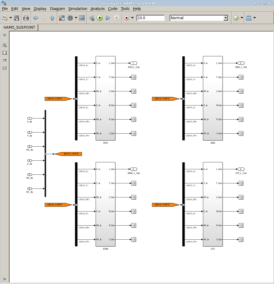Click the Step Forward button
274x284 pixels.
(x=108, y=18)
